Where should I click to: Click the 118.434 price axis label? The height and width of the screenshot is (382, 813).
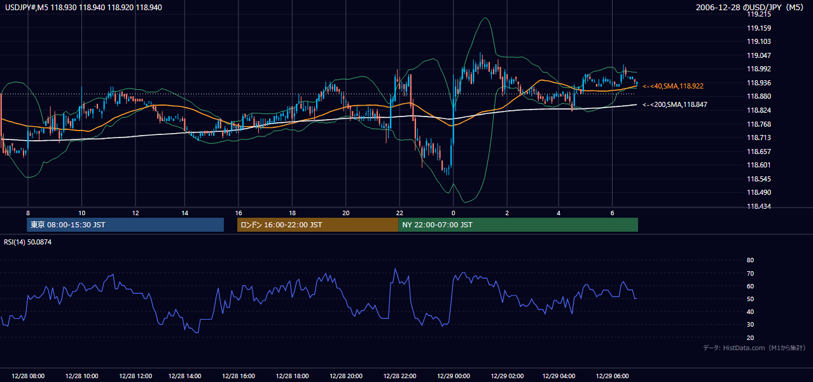click(x=758, y=206)
